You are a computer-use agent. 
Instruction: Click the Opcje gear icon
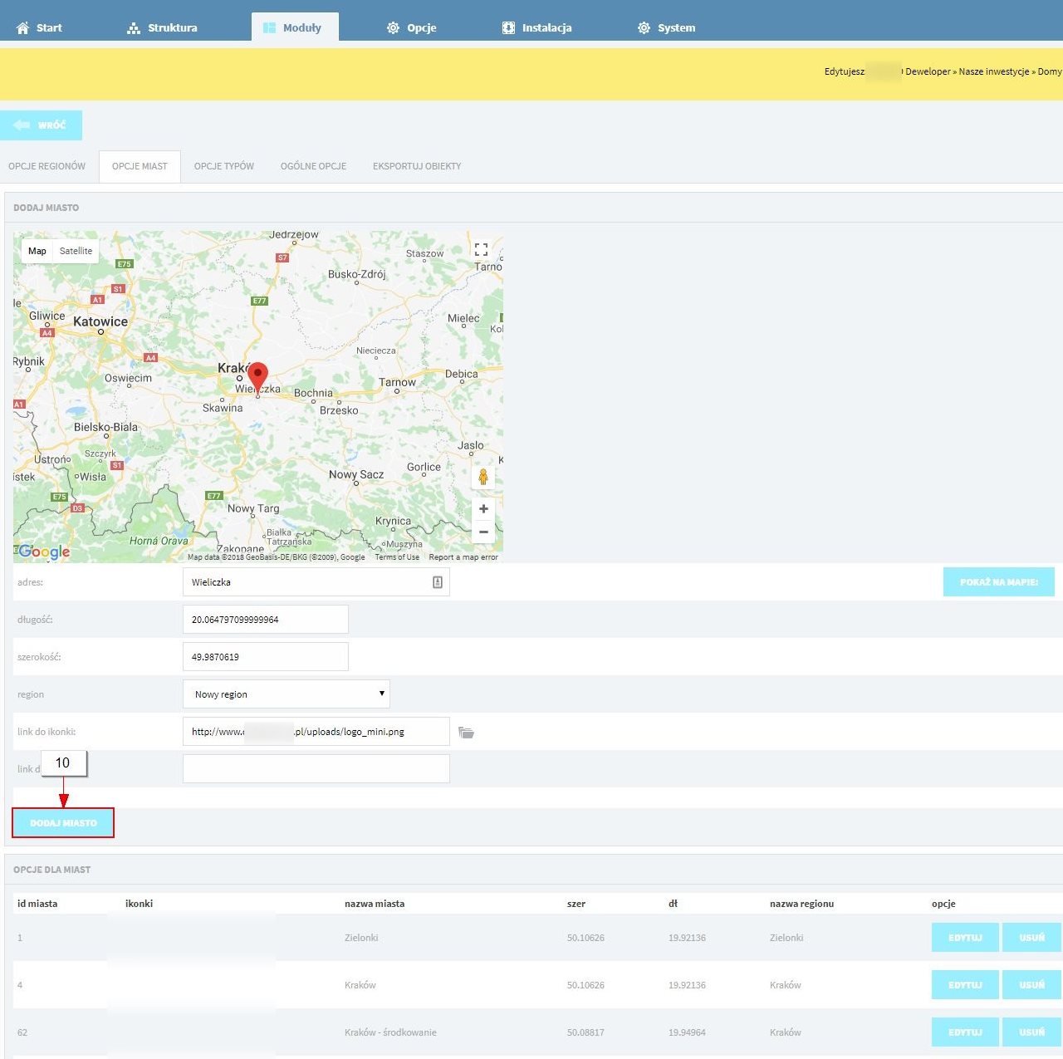pyautogui.click(x=393, y=28)
